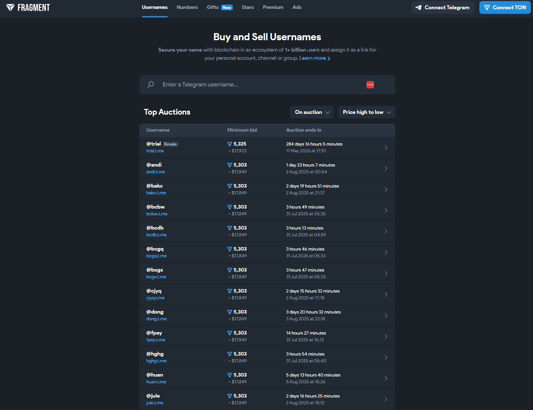Viewport: 533px width, 410px height.
Task: Open the Gifts tab marked New
Action: [219, 7]
